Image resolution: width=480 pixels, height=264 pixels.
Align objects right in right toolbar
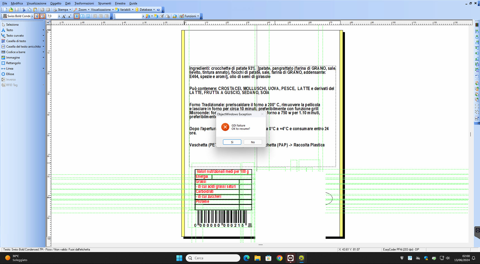(x=477, y=42)
